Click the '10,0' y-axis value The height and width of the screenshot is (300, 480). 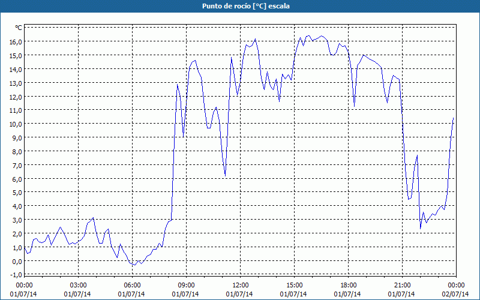16,124
